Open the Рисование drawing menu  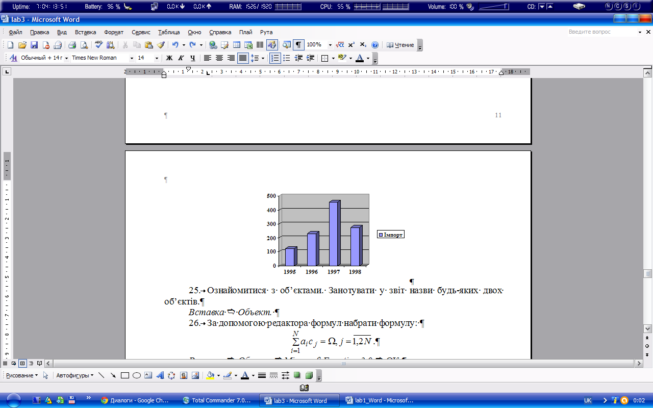[22, 375]
